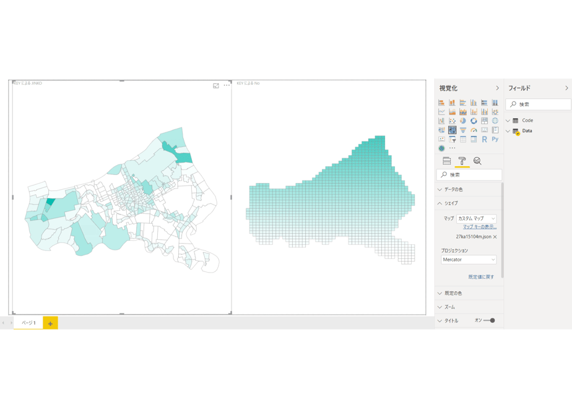This screenshot has height=408, width=572.
Task: Select the pie chart visual
Action: [x=463, y=121]
